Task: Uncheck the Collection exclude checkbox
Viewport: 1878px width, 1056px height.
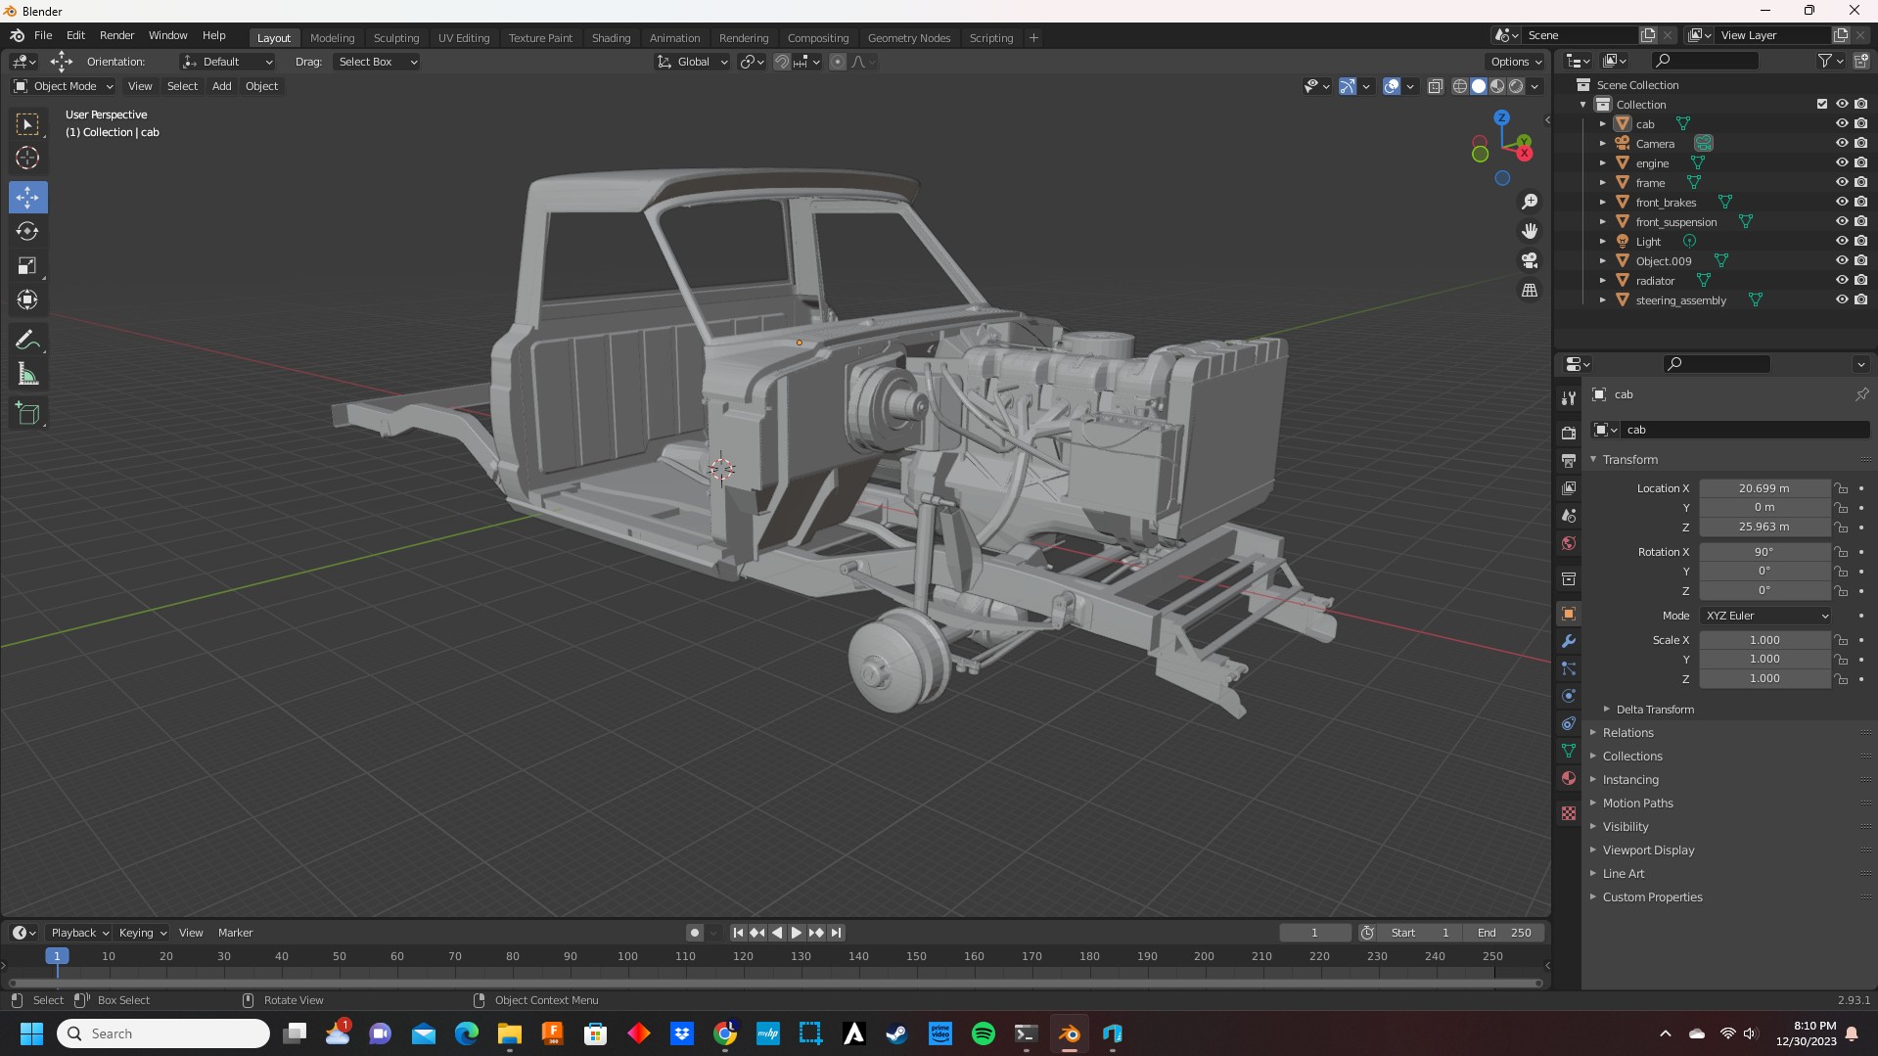Action: (1821, 105)
